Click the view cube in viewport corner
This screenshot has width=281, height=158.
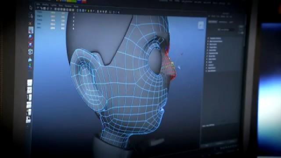point(201,25)
